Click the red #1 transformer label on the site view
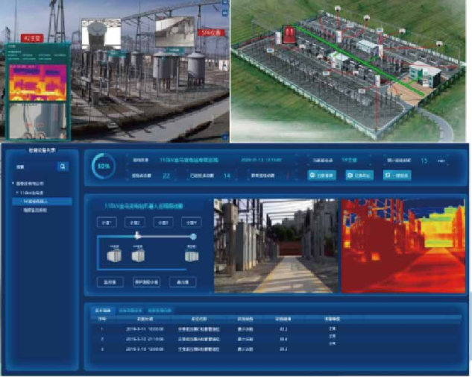Image resolution: width=472 pixels, height=377 pixels. point(34,37)
